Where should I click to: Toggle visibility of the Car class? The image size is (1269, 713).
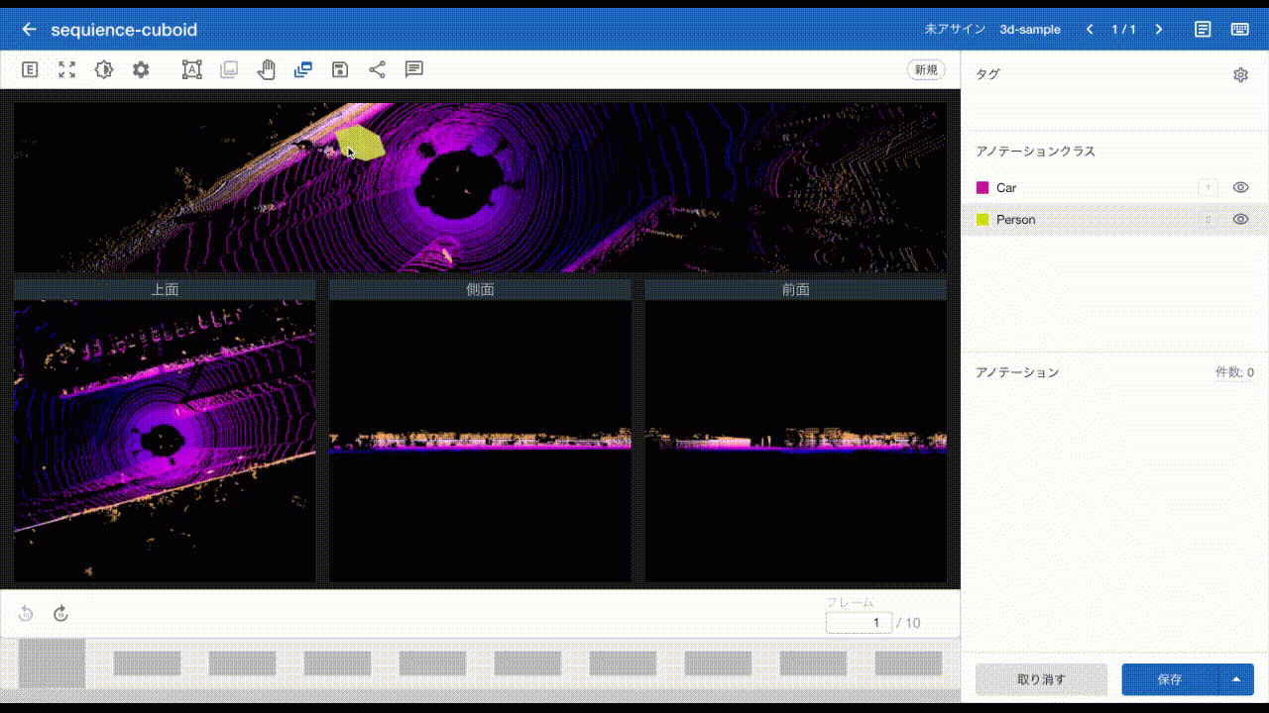1240,187
